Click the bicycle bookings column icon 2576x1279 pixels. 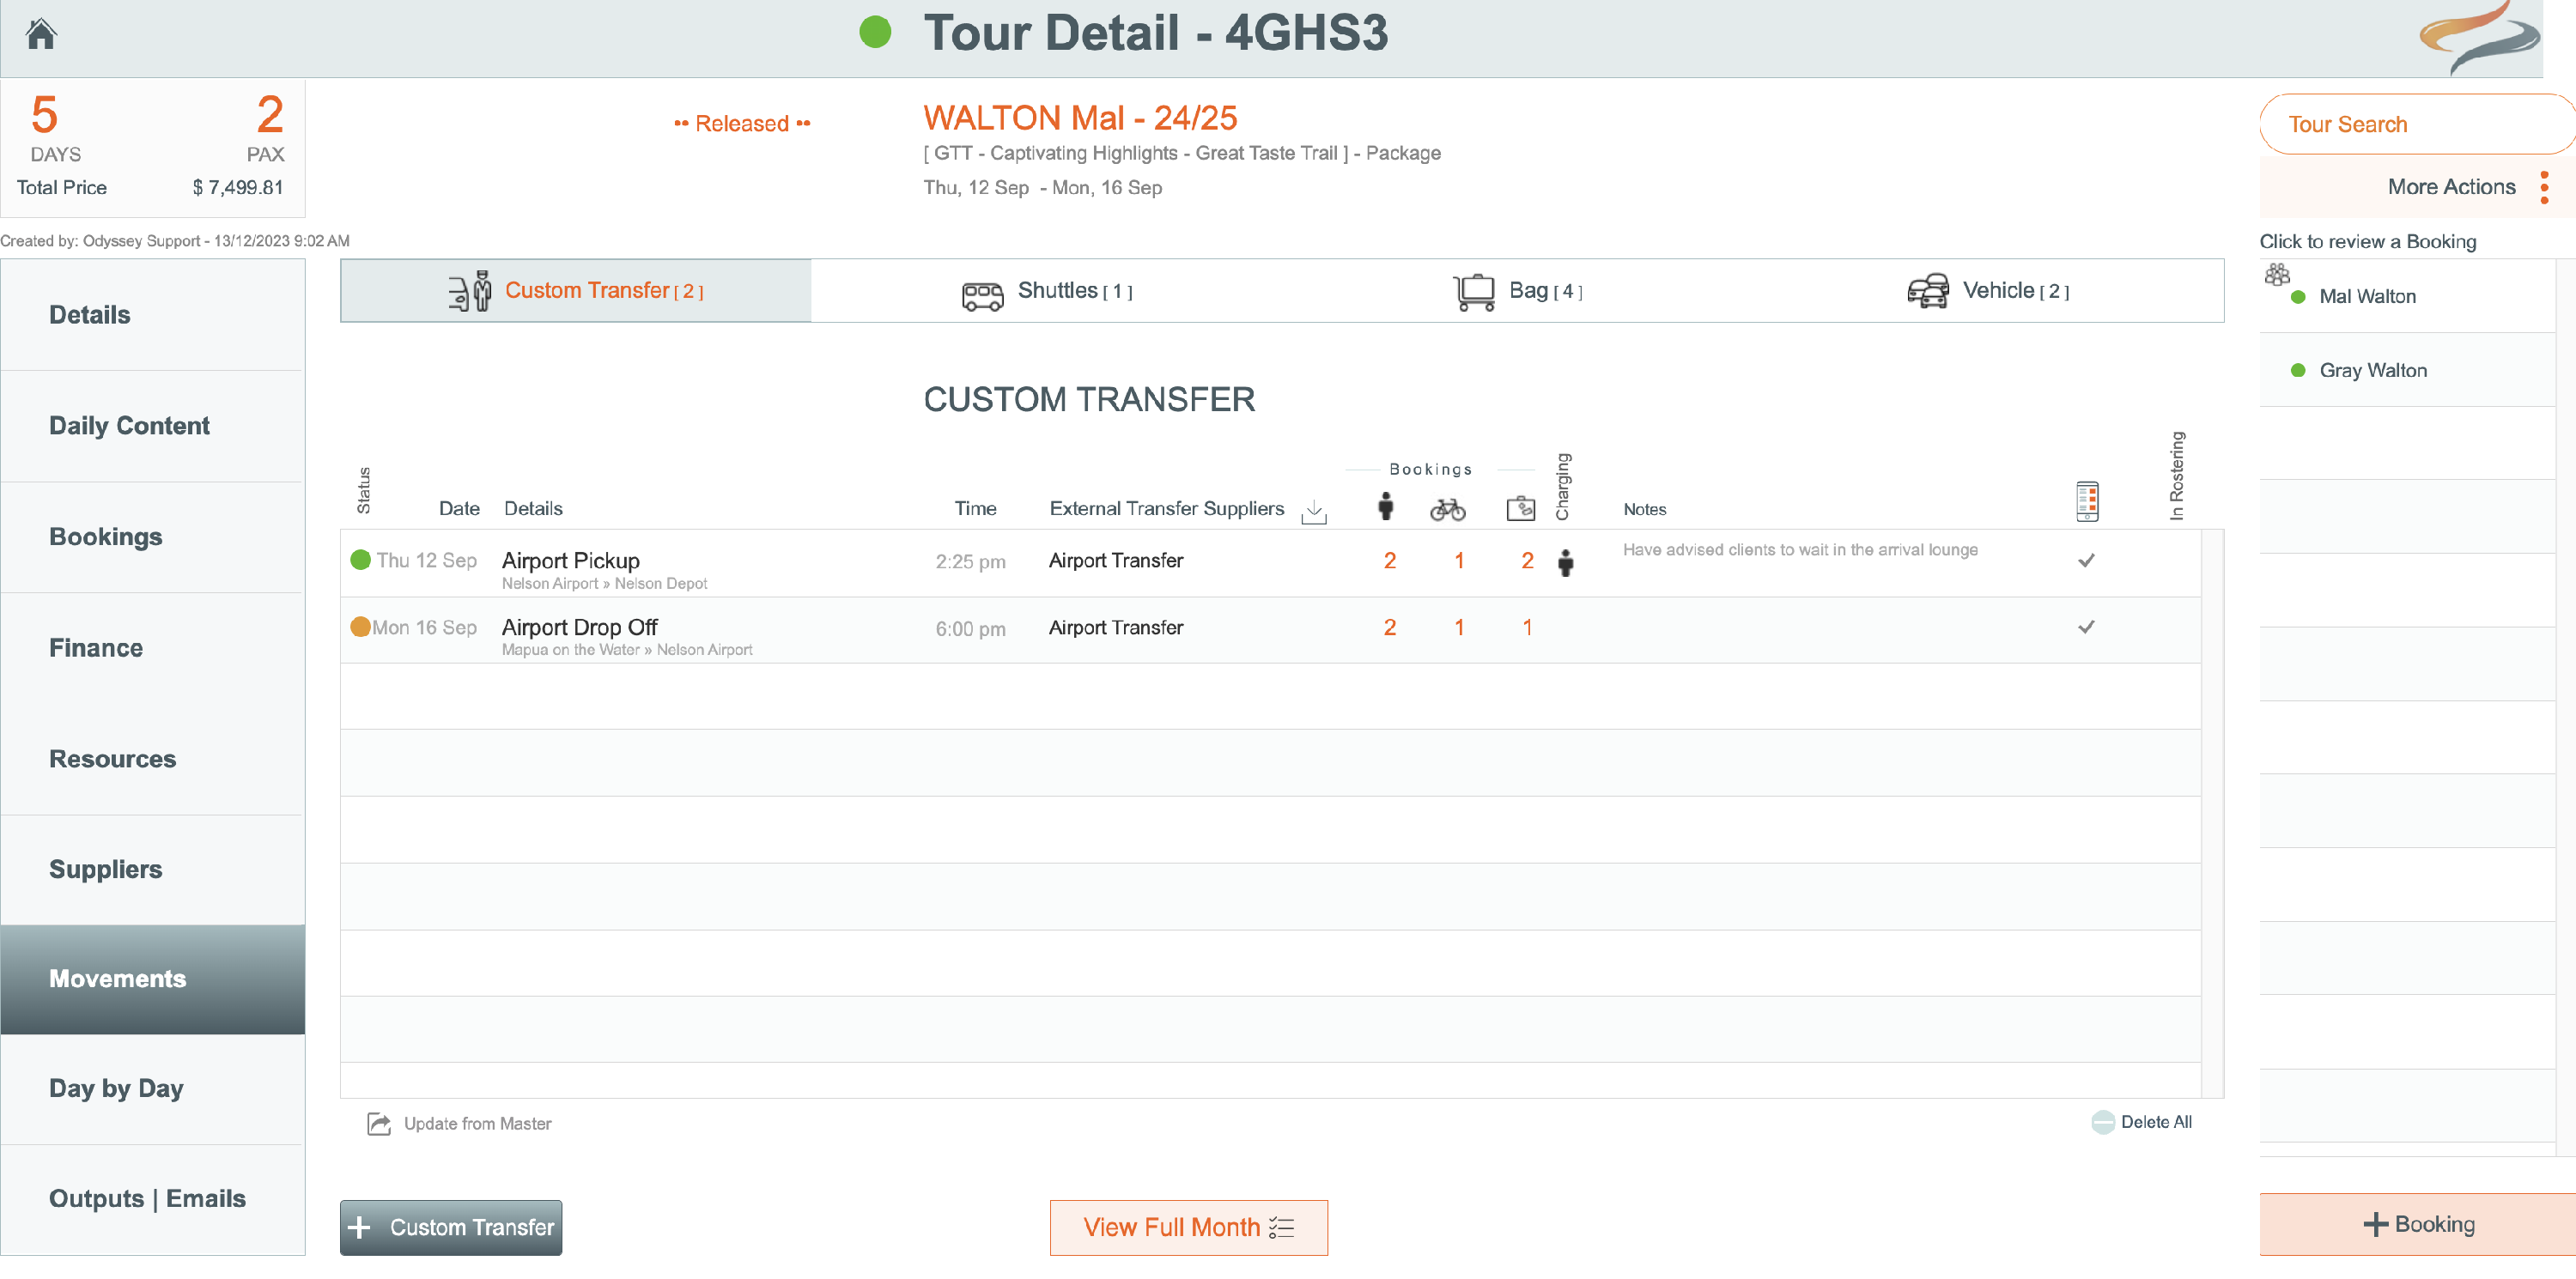[1447, 510]
